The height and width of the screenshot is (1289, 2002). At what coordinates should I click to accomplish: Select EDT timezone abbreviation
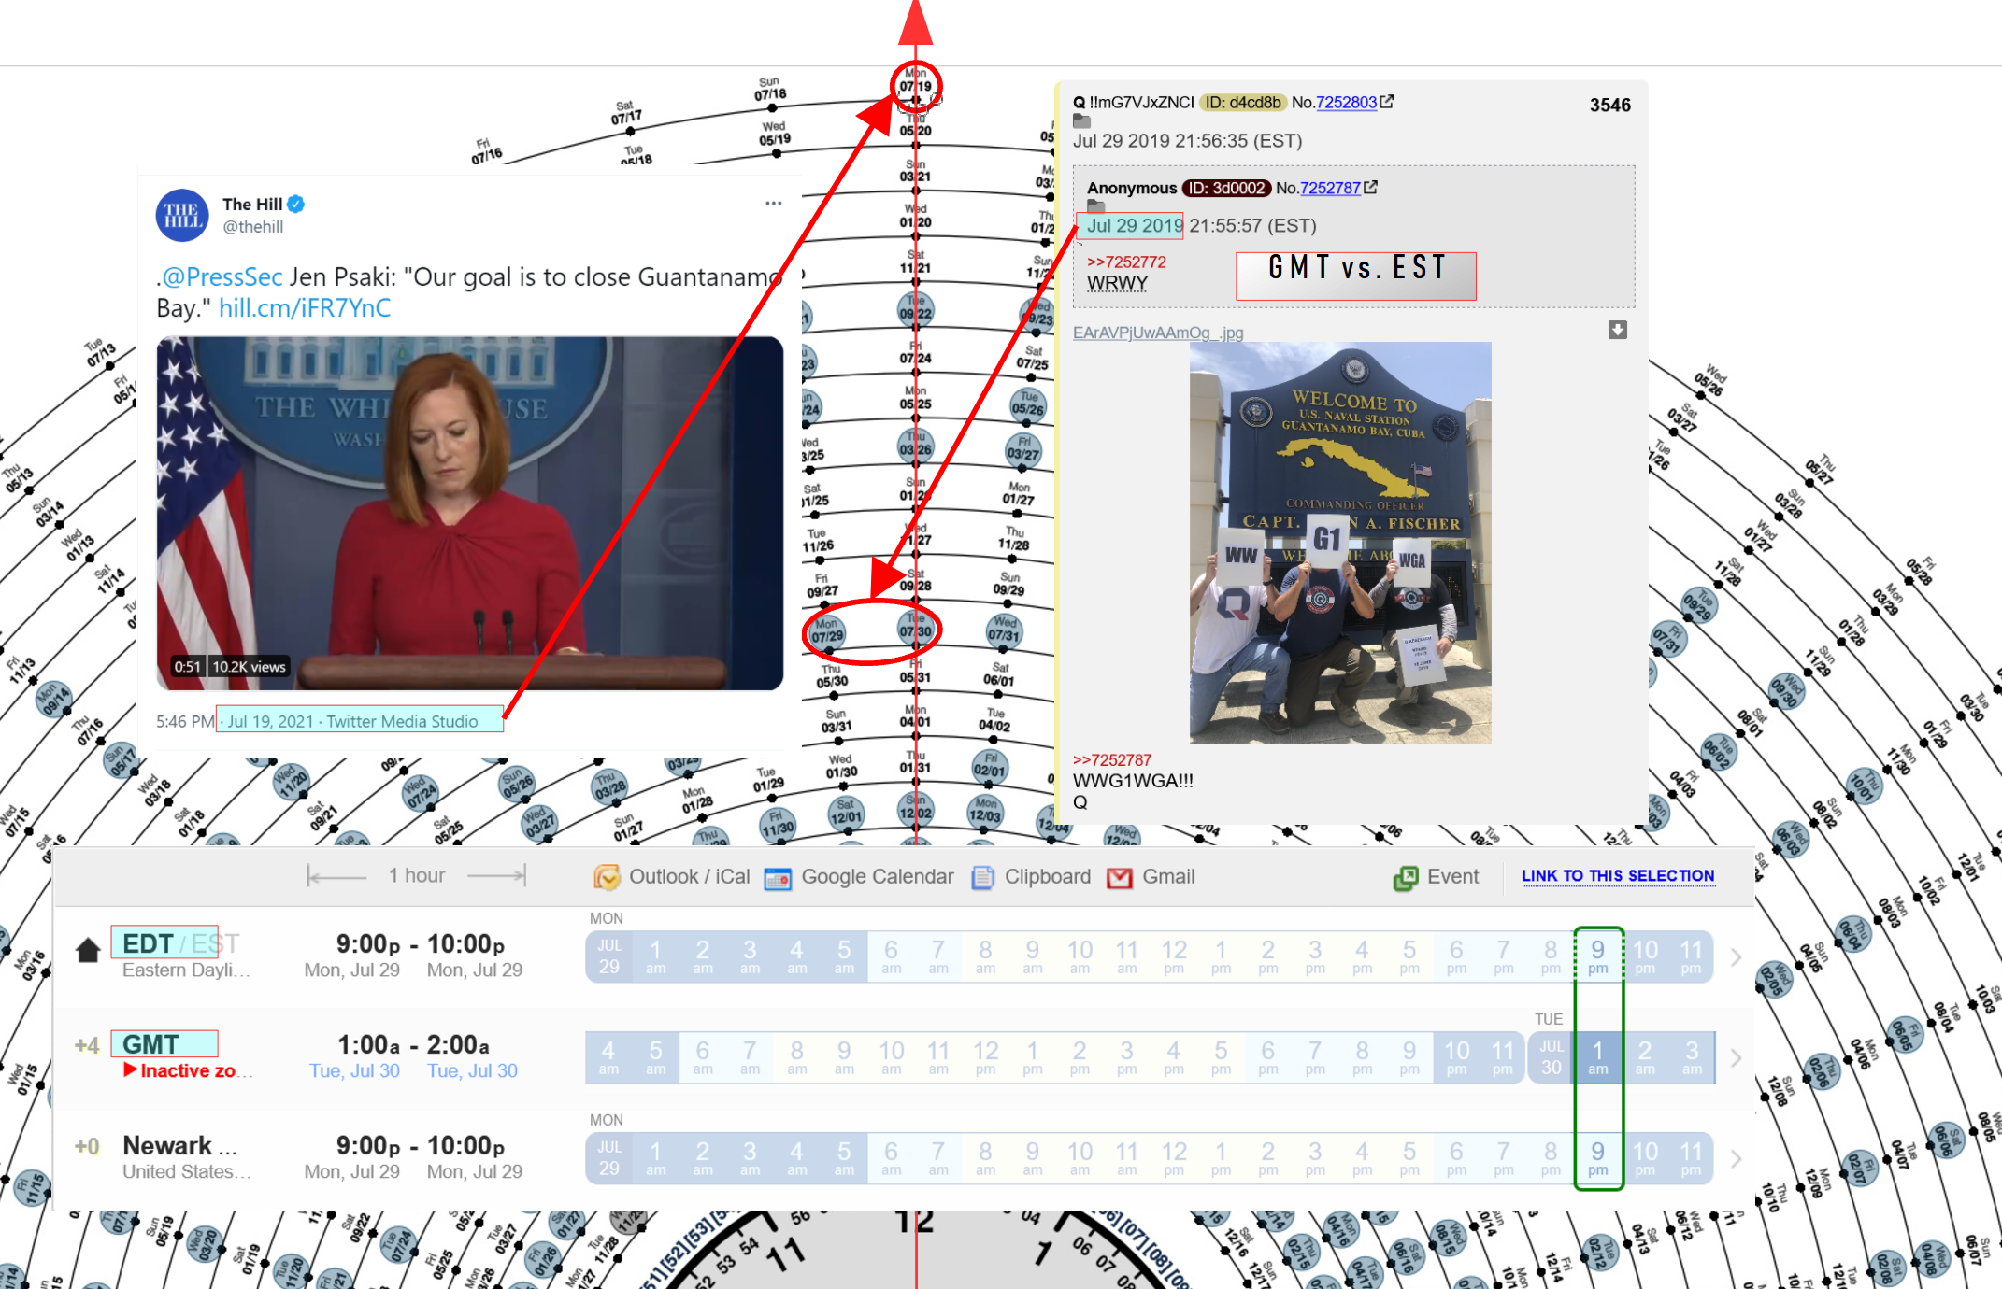pyautogui.click(x=148, y=944)
